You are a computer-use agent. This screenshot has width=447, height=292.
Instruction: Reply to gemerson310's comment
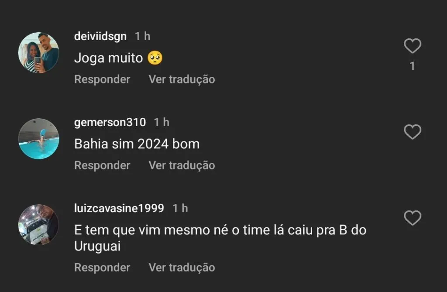(102, 165)
